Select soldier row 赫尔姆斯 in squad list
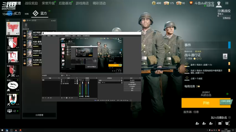The width and height of the screenshot is (236, 132). coord(32,35)
